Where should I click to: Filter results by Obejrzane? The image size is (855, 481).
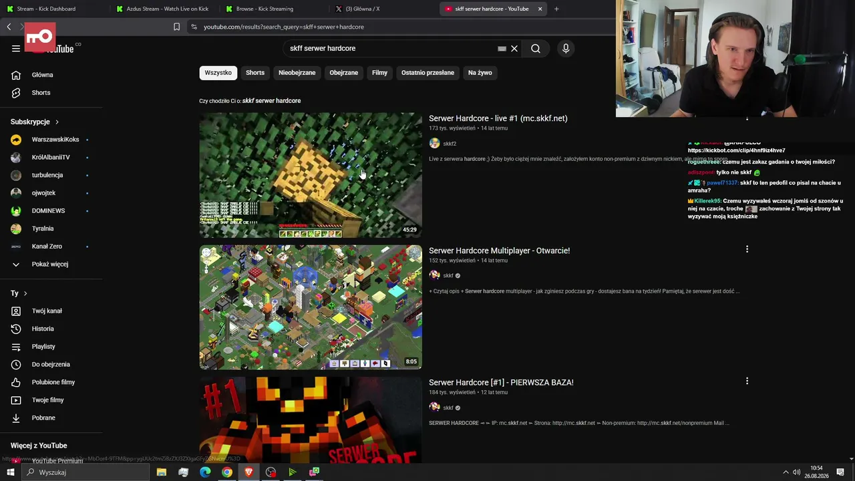click(343, 73)
